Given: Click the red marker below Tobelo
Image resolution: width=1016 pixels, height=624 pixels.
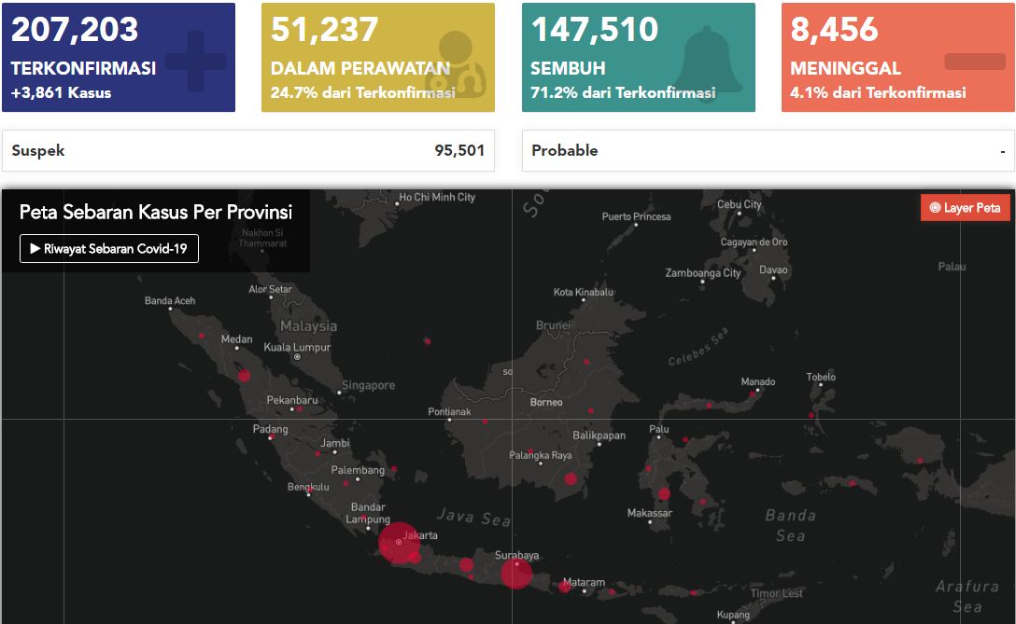Looking at the screenshot, I should (811, 415).
